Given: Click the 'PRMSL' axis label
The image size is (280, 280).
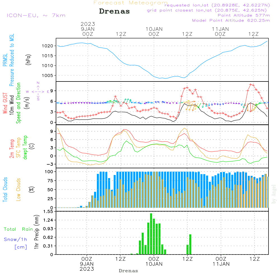Looking at the screenshot, I should pyautogui.click(x=5, y=60).
